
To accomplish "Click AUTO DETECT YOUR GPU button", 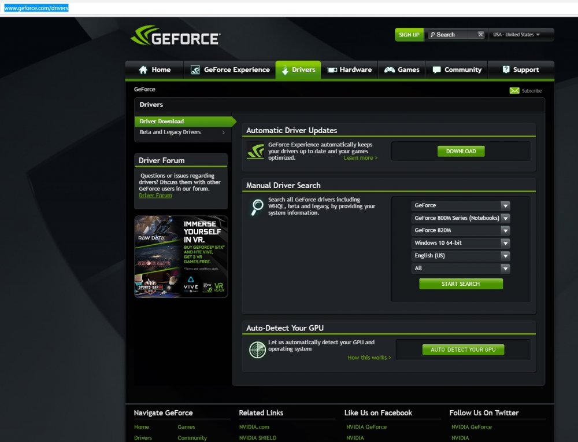I will [463, 350].
